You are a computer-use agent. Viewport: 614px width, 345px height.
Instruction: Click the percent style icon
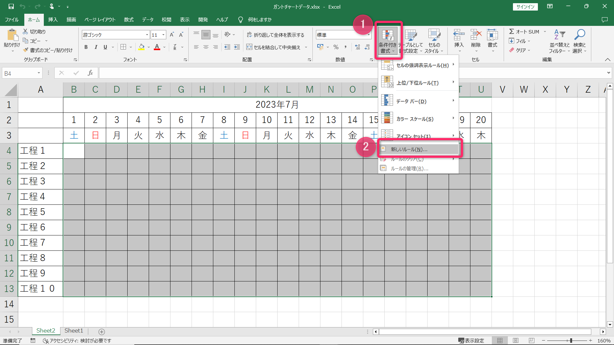pos(336,47)
